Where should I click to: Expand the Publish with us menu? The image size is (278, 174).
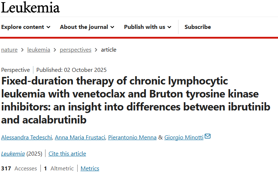(148, 27)
